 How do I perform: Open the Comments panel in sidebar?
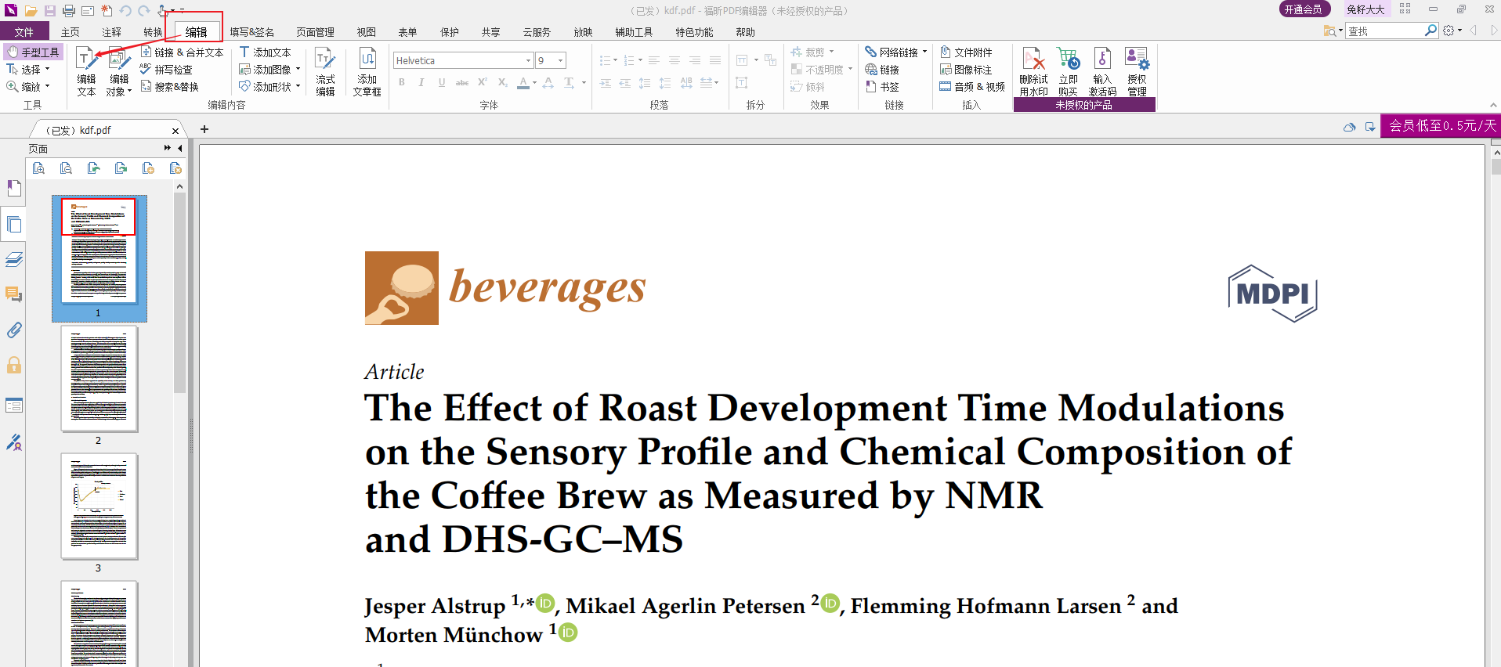point(14,295)
